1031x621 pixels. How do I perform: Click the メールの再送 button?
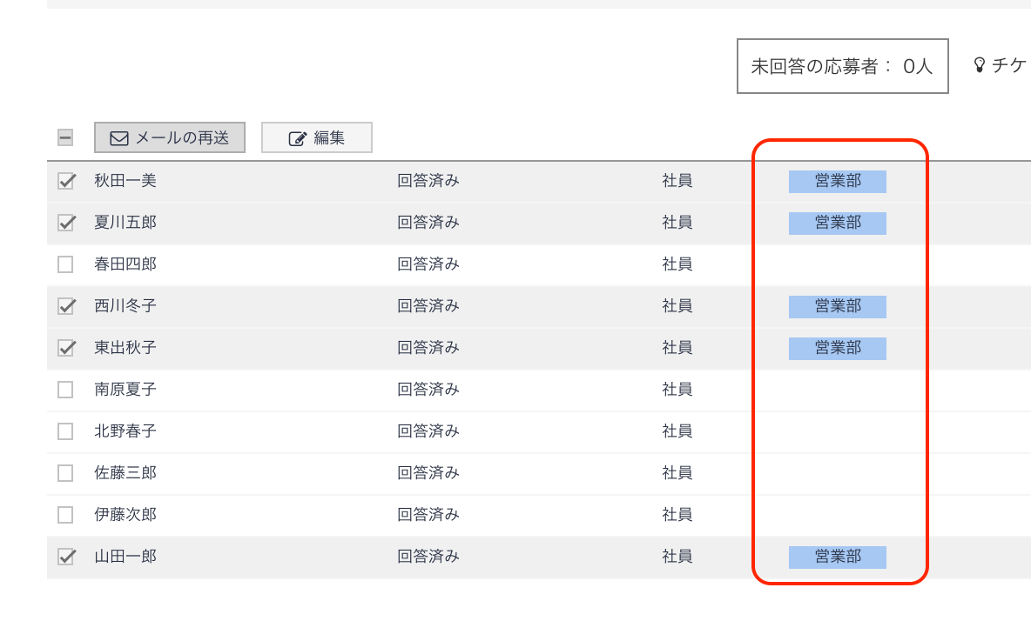(x=170, y=137)
